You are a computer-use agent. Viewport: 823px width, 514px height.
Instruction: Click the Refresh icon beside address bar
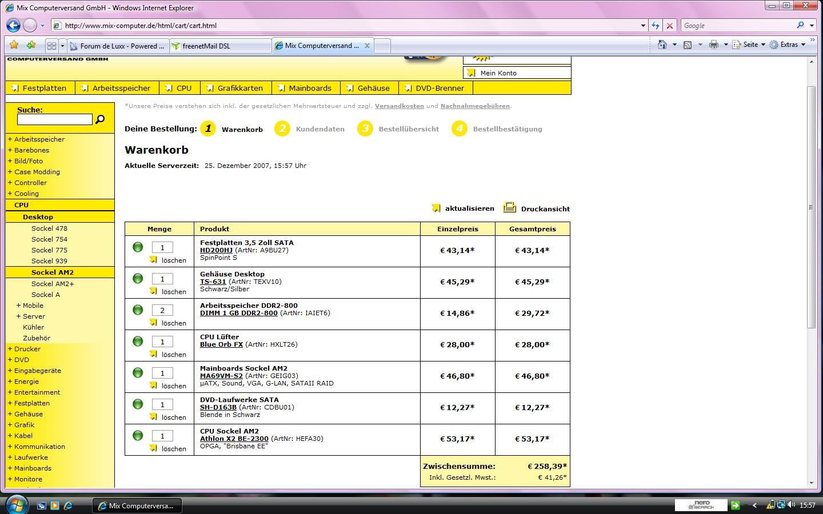tap(655, 25)
